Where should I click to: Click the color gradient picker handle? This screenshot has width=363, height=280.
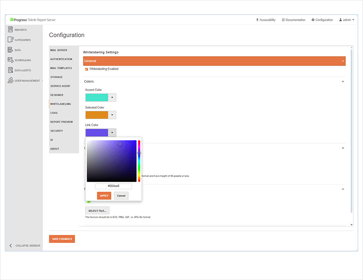point(120,144)
